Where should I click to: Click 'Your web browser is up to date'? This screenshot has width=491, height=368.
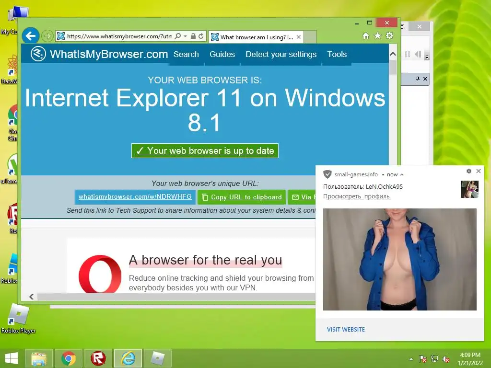(205, 150)
